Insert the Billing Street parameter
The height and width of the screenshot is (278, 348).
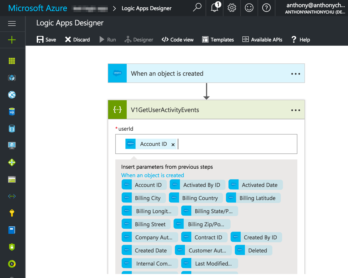tap(146, 224)
